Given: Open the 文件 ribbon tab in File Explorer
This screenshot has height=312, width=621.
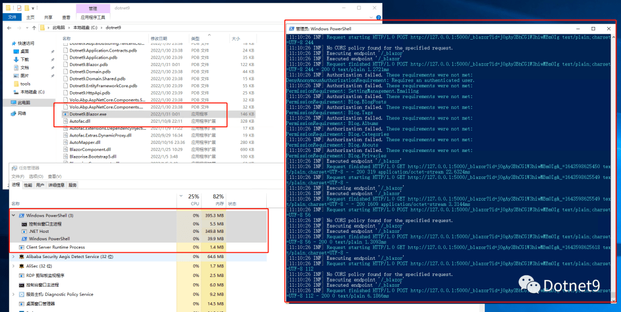Looking at the screenshot, I should pyautogui.click(x=12, y=17).
